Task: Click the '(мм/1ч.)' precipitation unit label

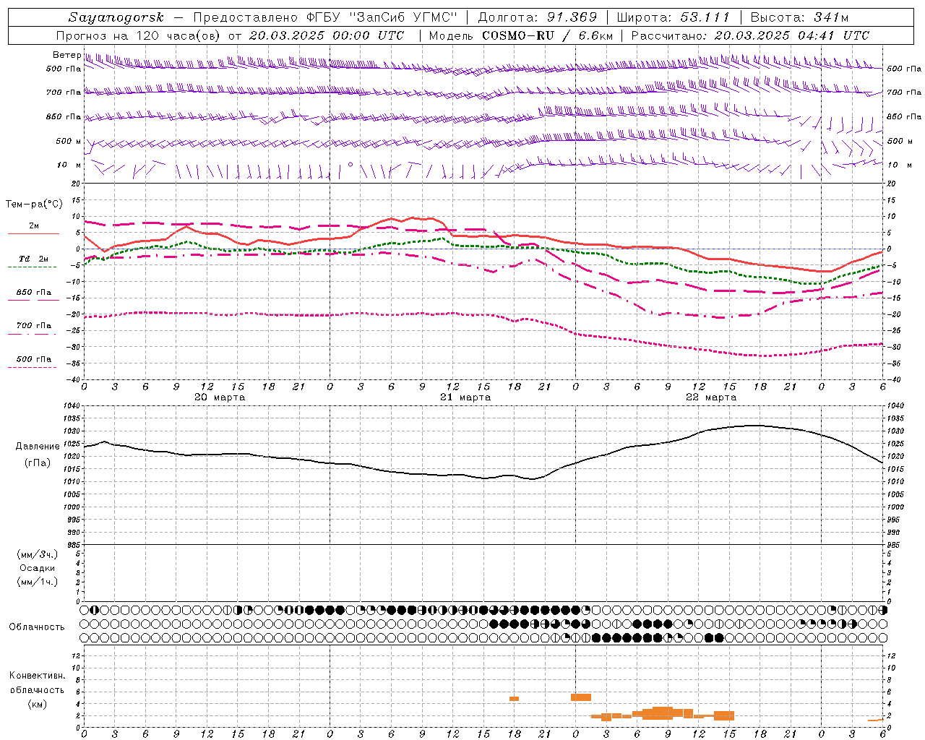Action: [x=38, y=582]
